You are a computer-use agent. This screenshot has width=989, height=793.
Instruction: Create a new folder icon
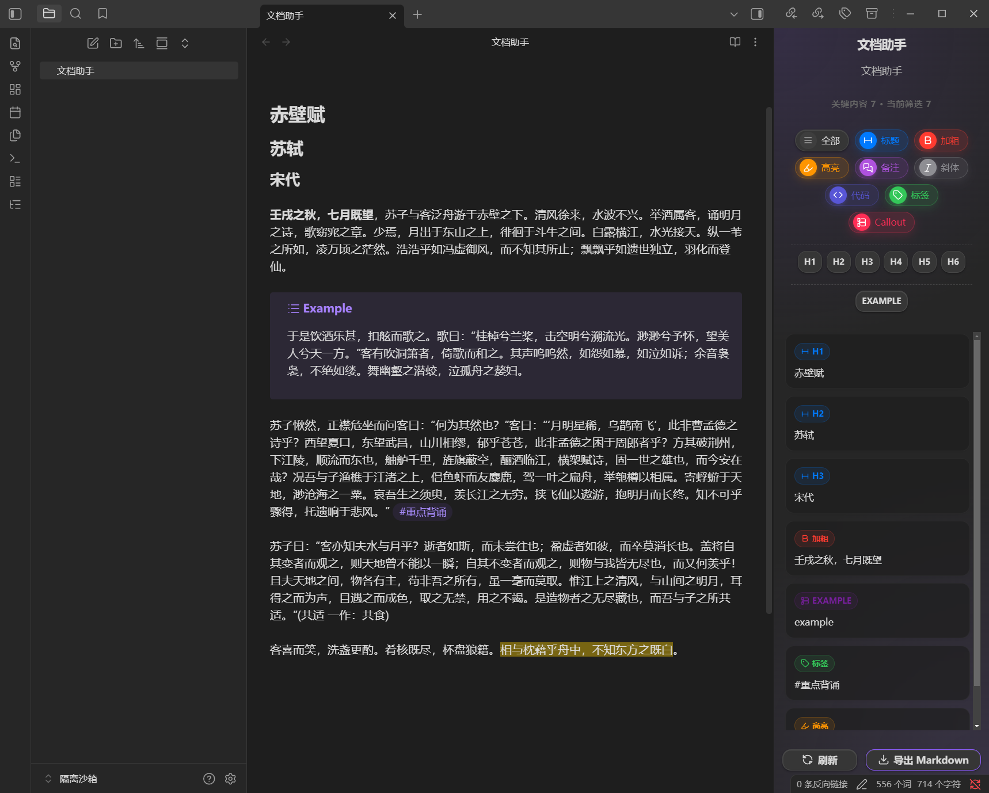coord(116,43)
